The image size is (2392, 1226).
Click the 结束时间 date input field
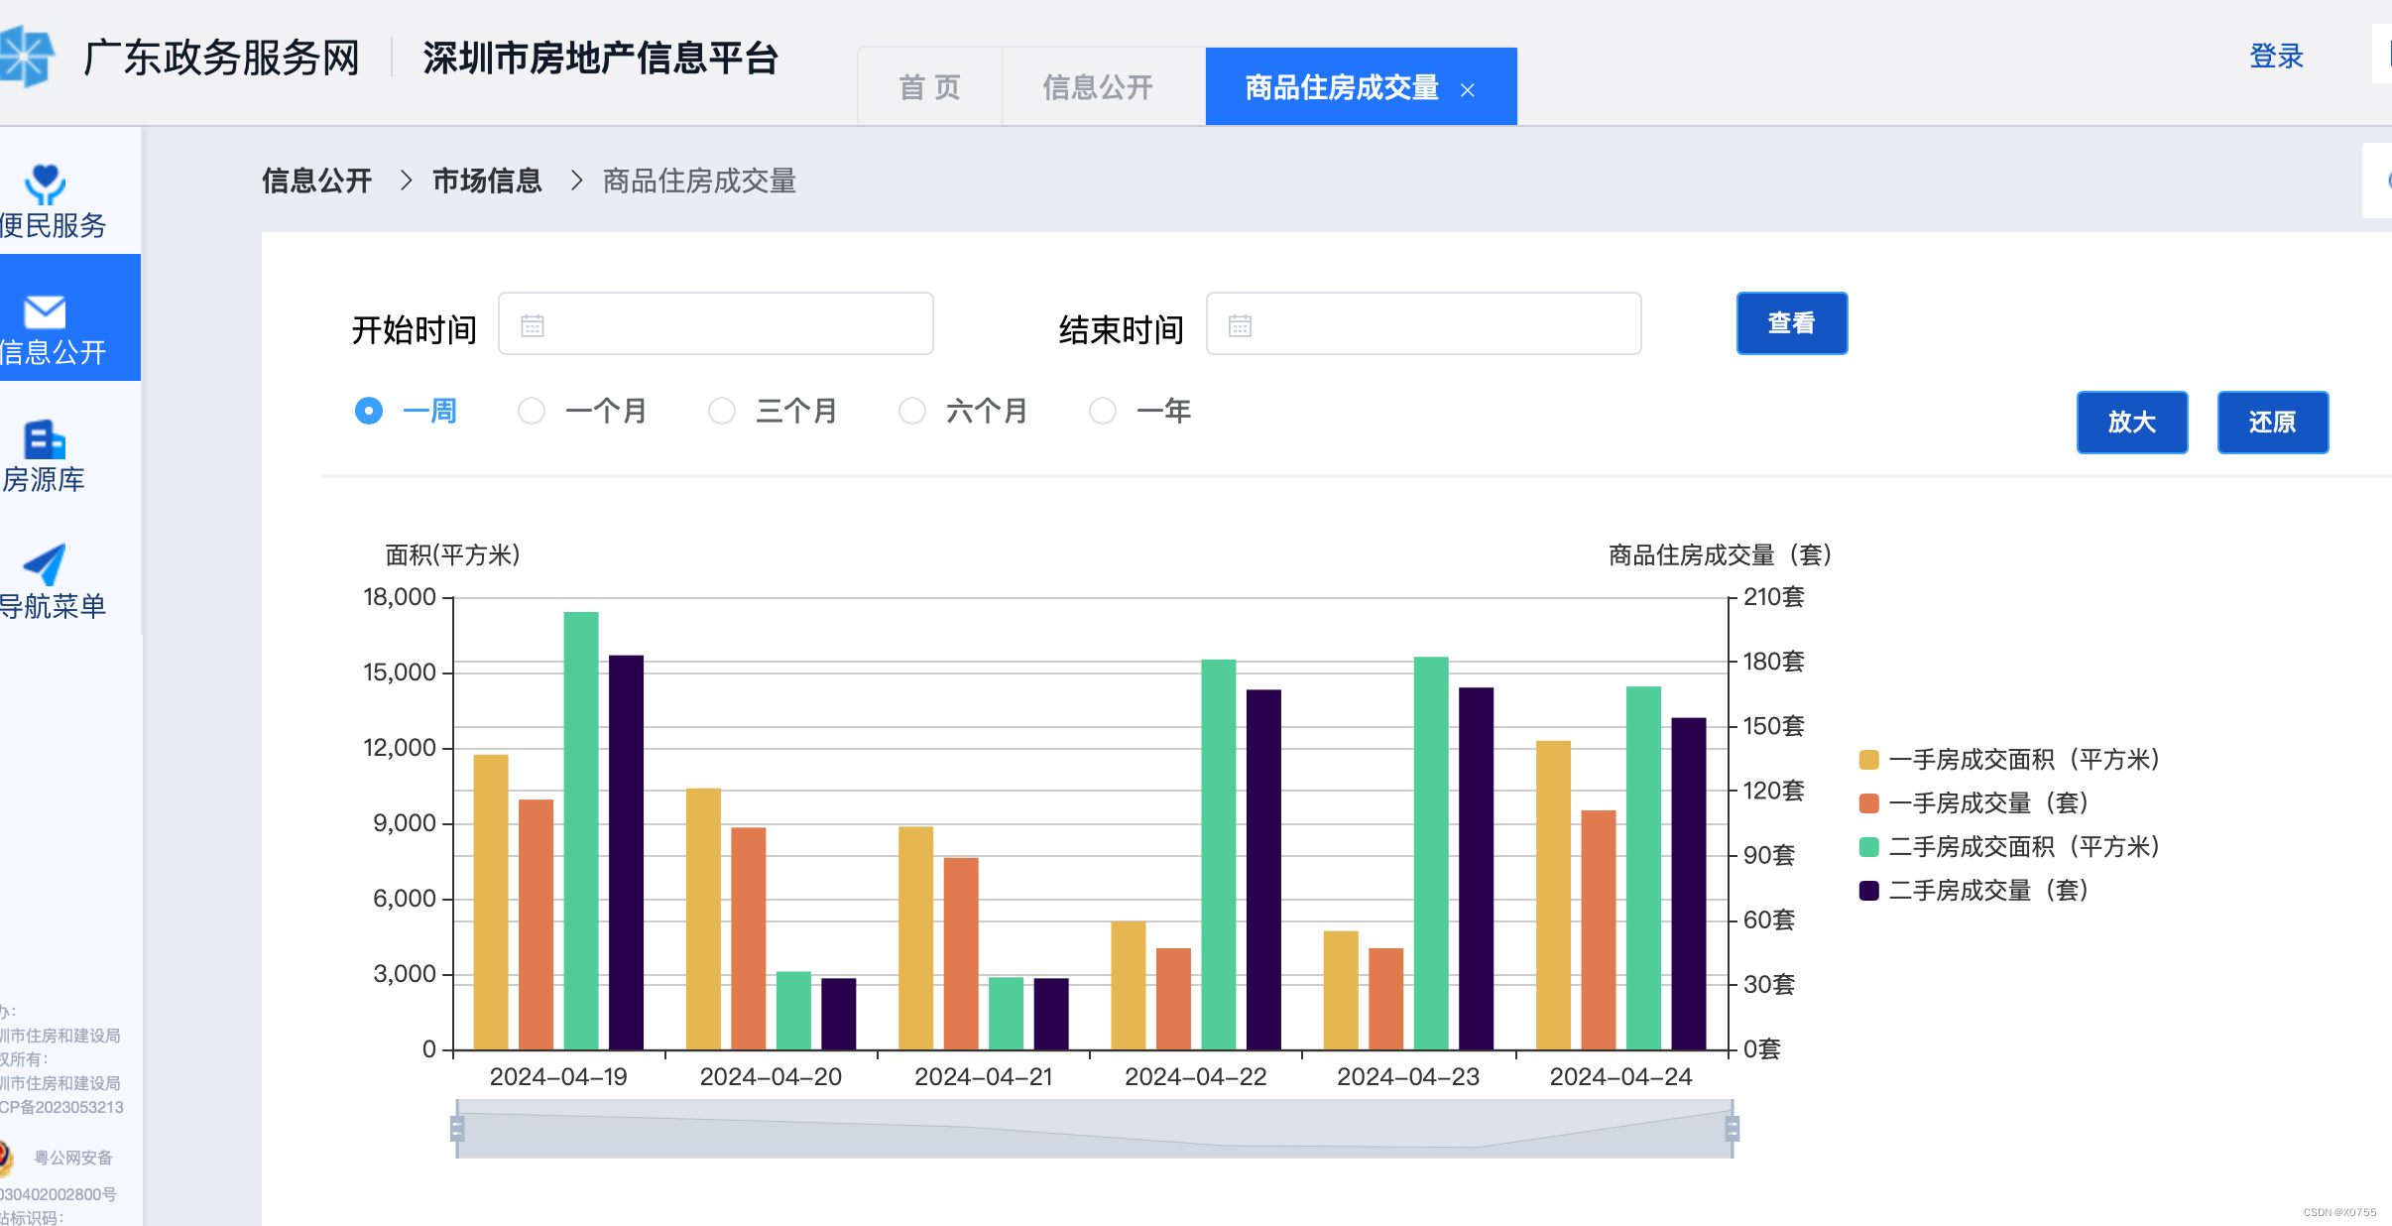1424,323
